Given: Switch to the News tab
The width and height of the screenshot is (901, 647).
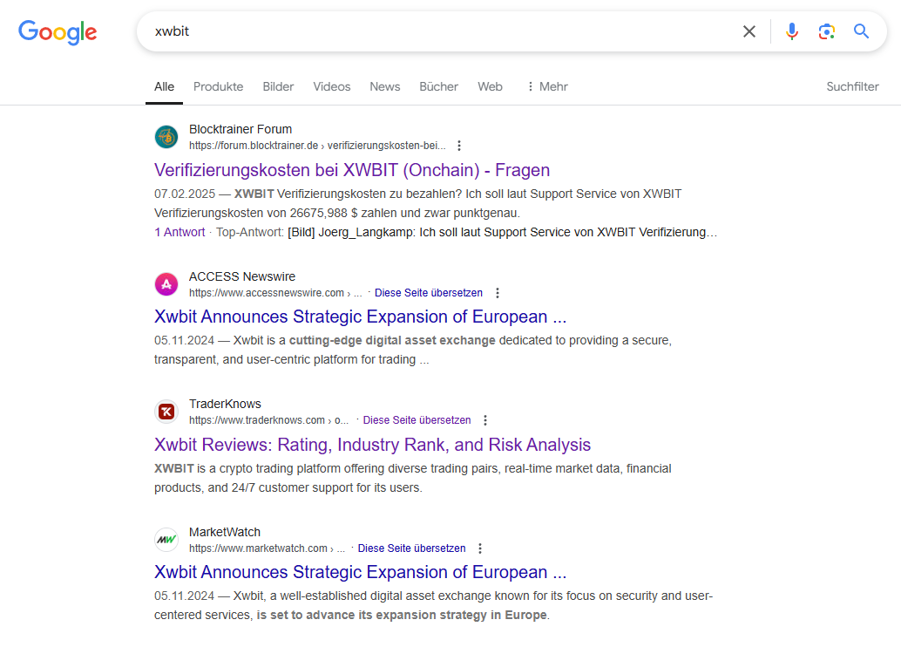Looking at the screenshot, I should tap(385, 87).
